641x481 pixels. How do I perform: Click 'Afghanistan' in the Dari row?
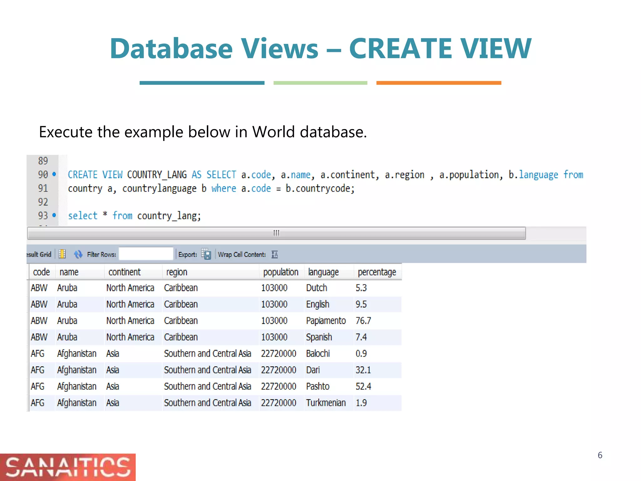pos(77,370)
